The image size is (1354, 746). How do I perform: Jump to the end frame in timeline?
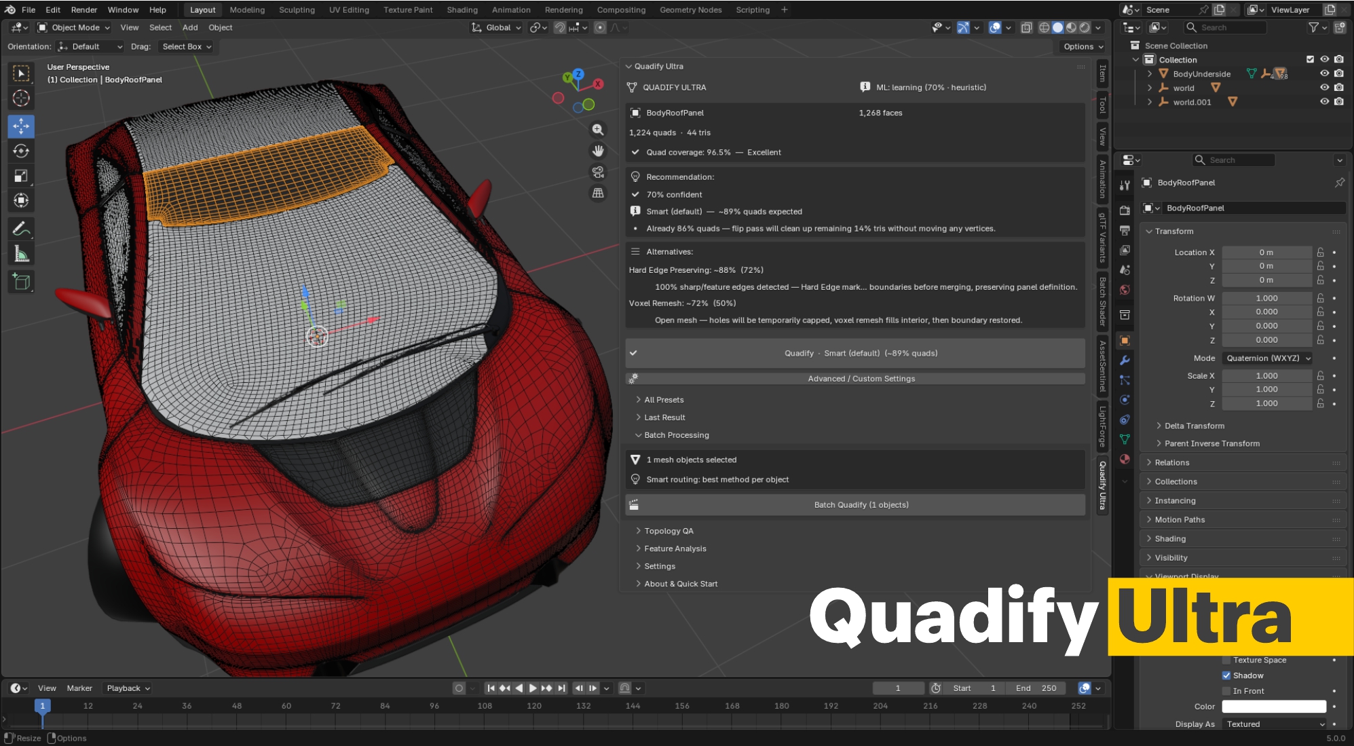click(561, 688)
